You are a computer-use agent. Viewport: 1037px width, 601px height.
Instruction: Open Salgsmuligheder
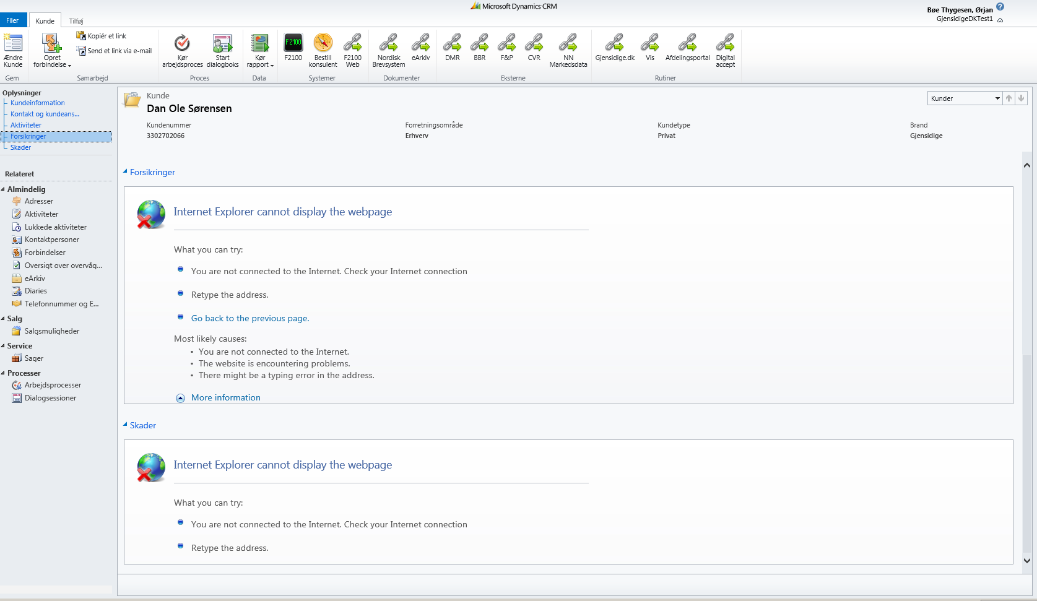point(51,331)
